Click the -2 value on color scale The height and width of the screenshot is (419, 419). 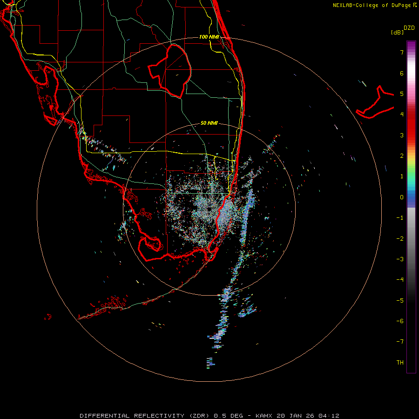(x=400, y=238)
